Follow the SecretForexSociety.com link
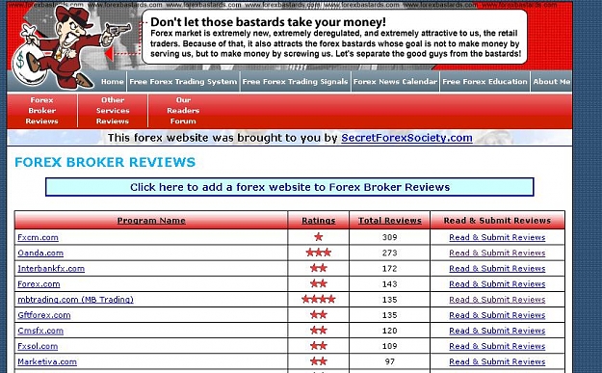602x373 pixels. click(x=406, y=138)
